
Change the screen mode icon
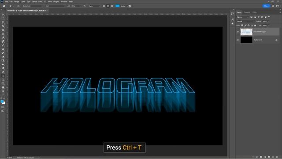point(3,111)
